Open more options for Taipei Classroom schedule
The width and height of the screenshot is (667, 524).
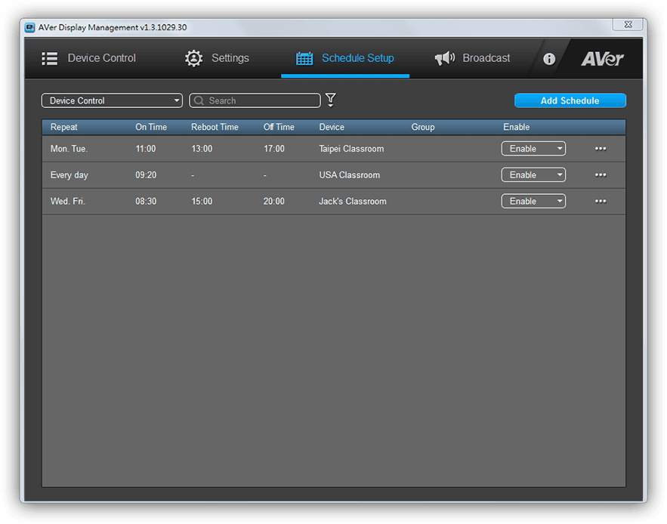pyautogui.click(x=601, y=149)
